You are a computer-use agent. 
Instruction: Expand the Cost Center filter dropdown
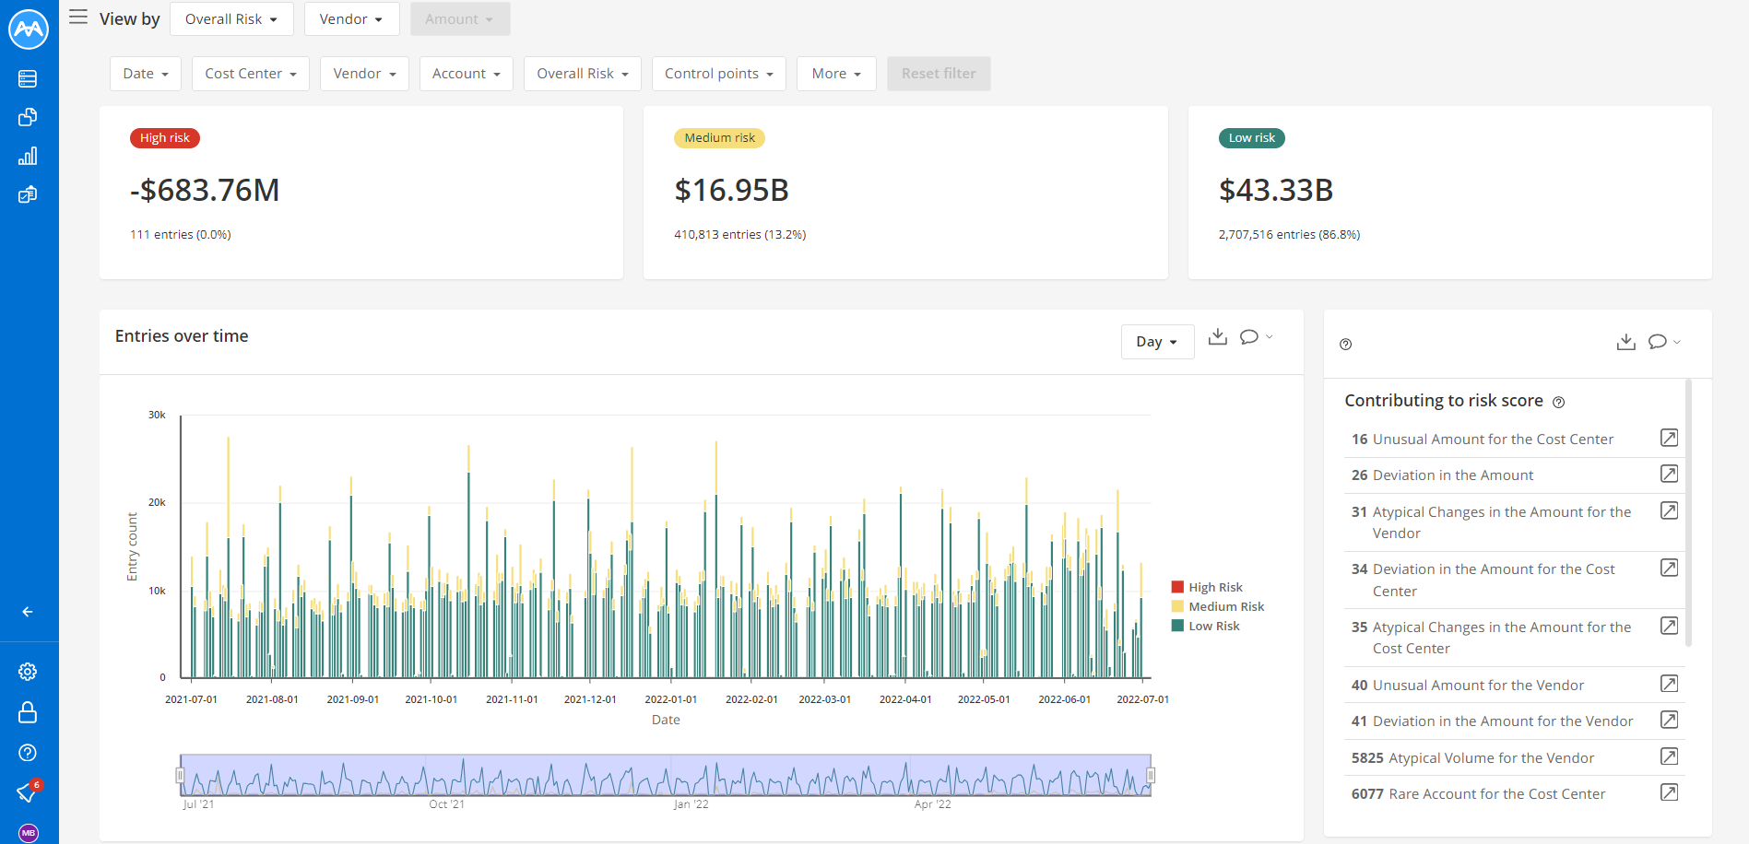point(251,74)
